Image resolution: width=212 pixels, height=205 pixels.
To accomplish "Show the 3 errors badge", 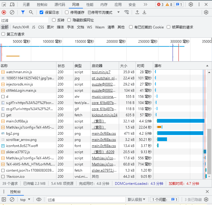I will (x=160, y=5).
